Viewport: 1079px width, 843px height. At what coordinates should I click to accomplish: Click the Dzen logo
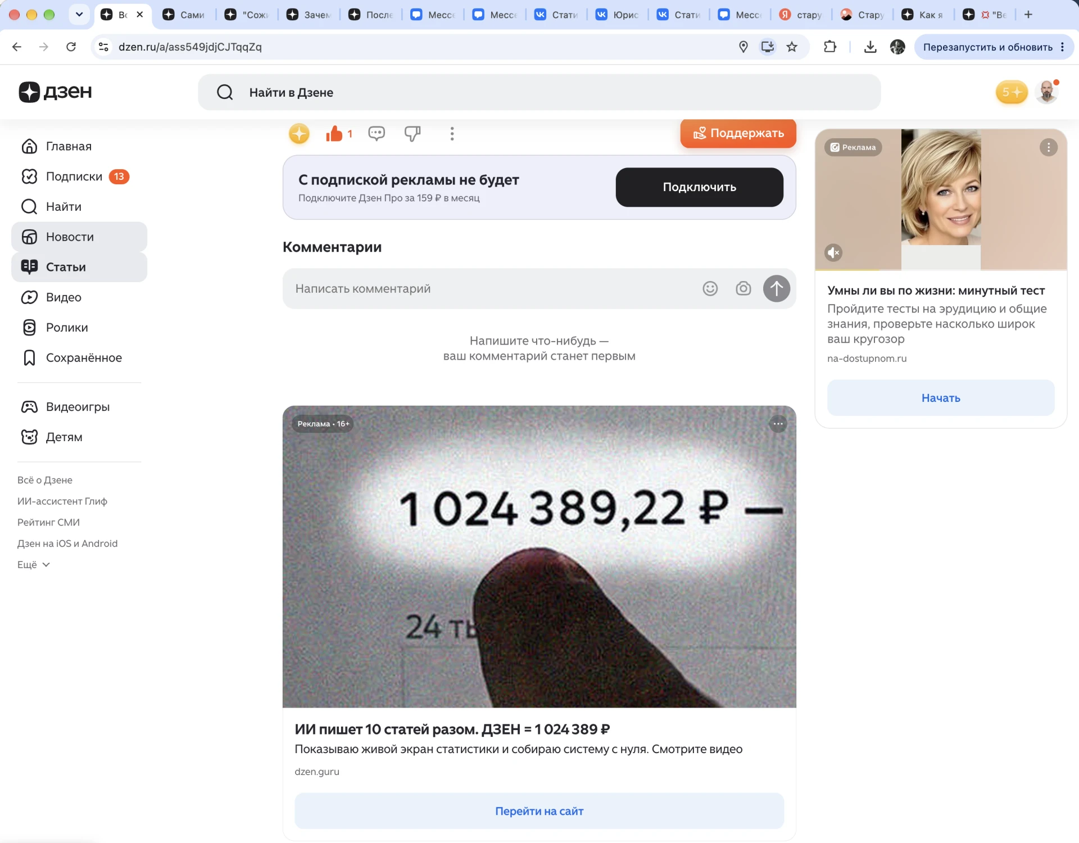pyautogui.click(x=55, y=92)
